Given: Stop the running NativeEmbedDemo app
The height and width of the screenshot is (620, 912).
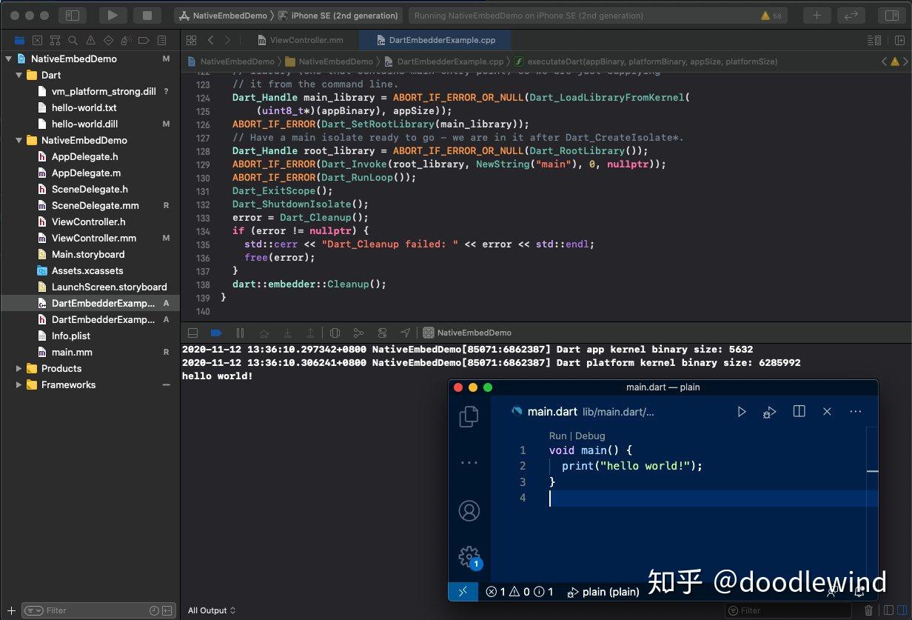Looking at the screenshot, I should click(147, 15).
